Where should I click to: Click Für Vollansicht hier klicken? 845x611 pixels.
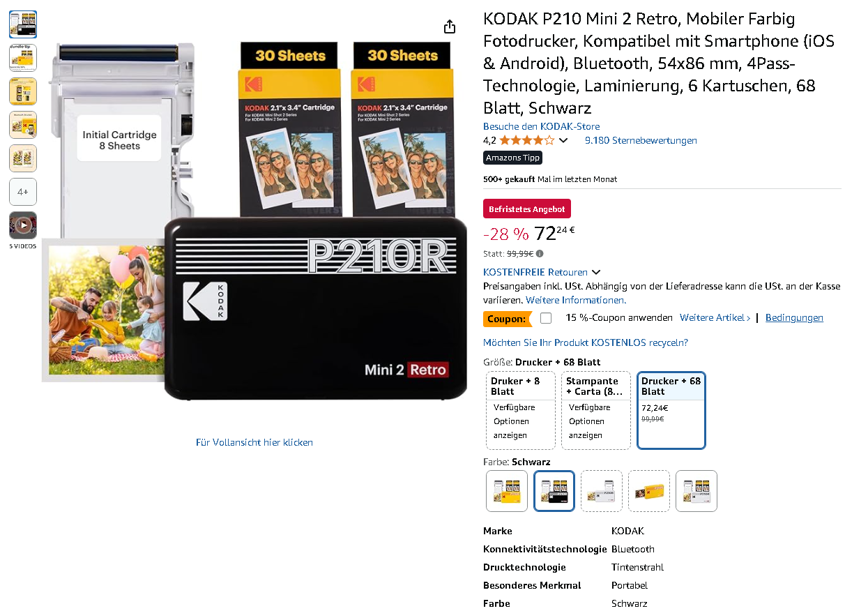pyautogui.click(x=254, y=442)
